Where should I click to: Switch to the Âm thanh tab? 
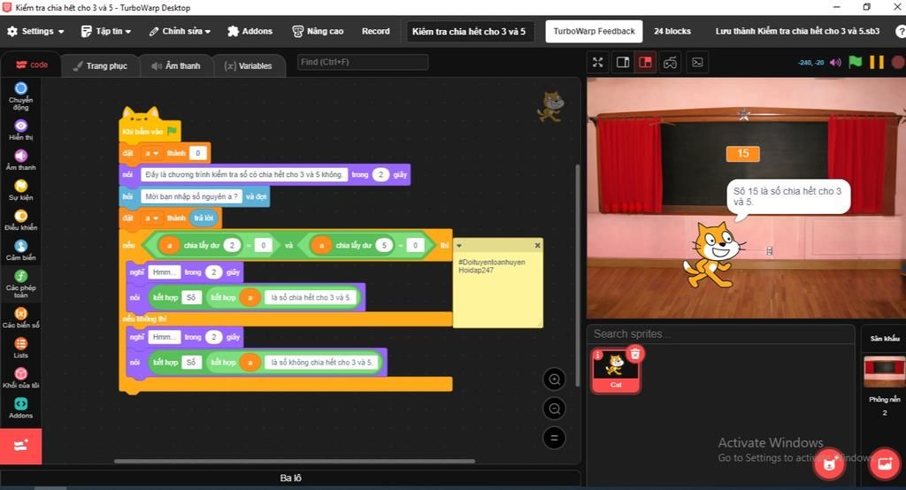176,65
